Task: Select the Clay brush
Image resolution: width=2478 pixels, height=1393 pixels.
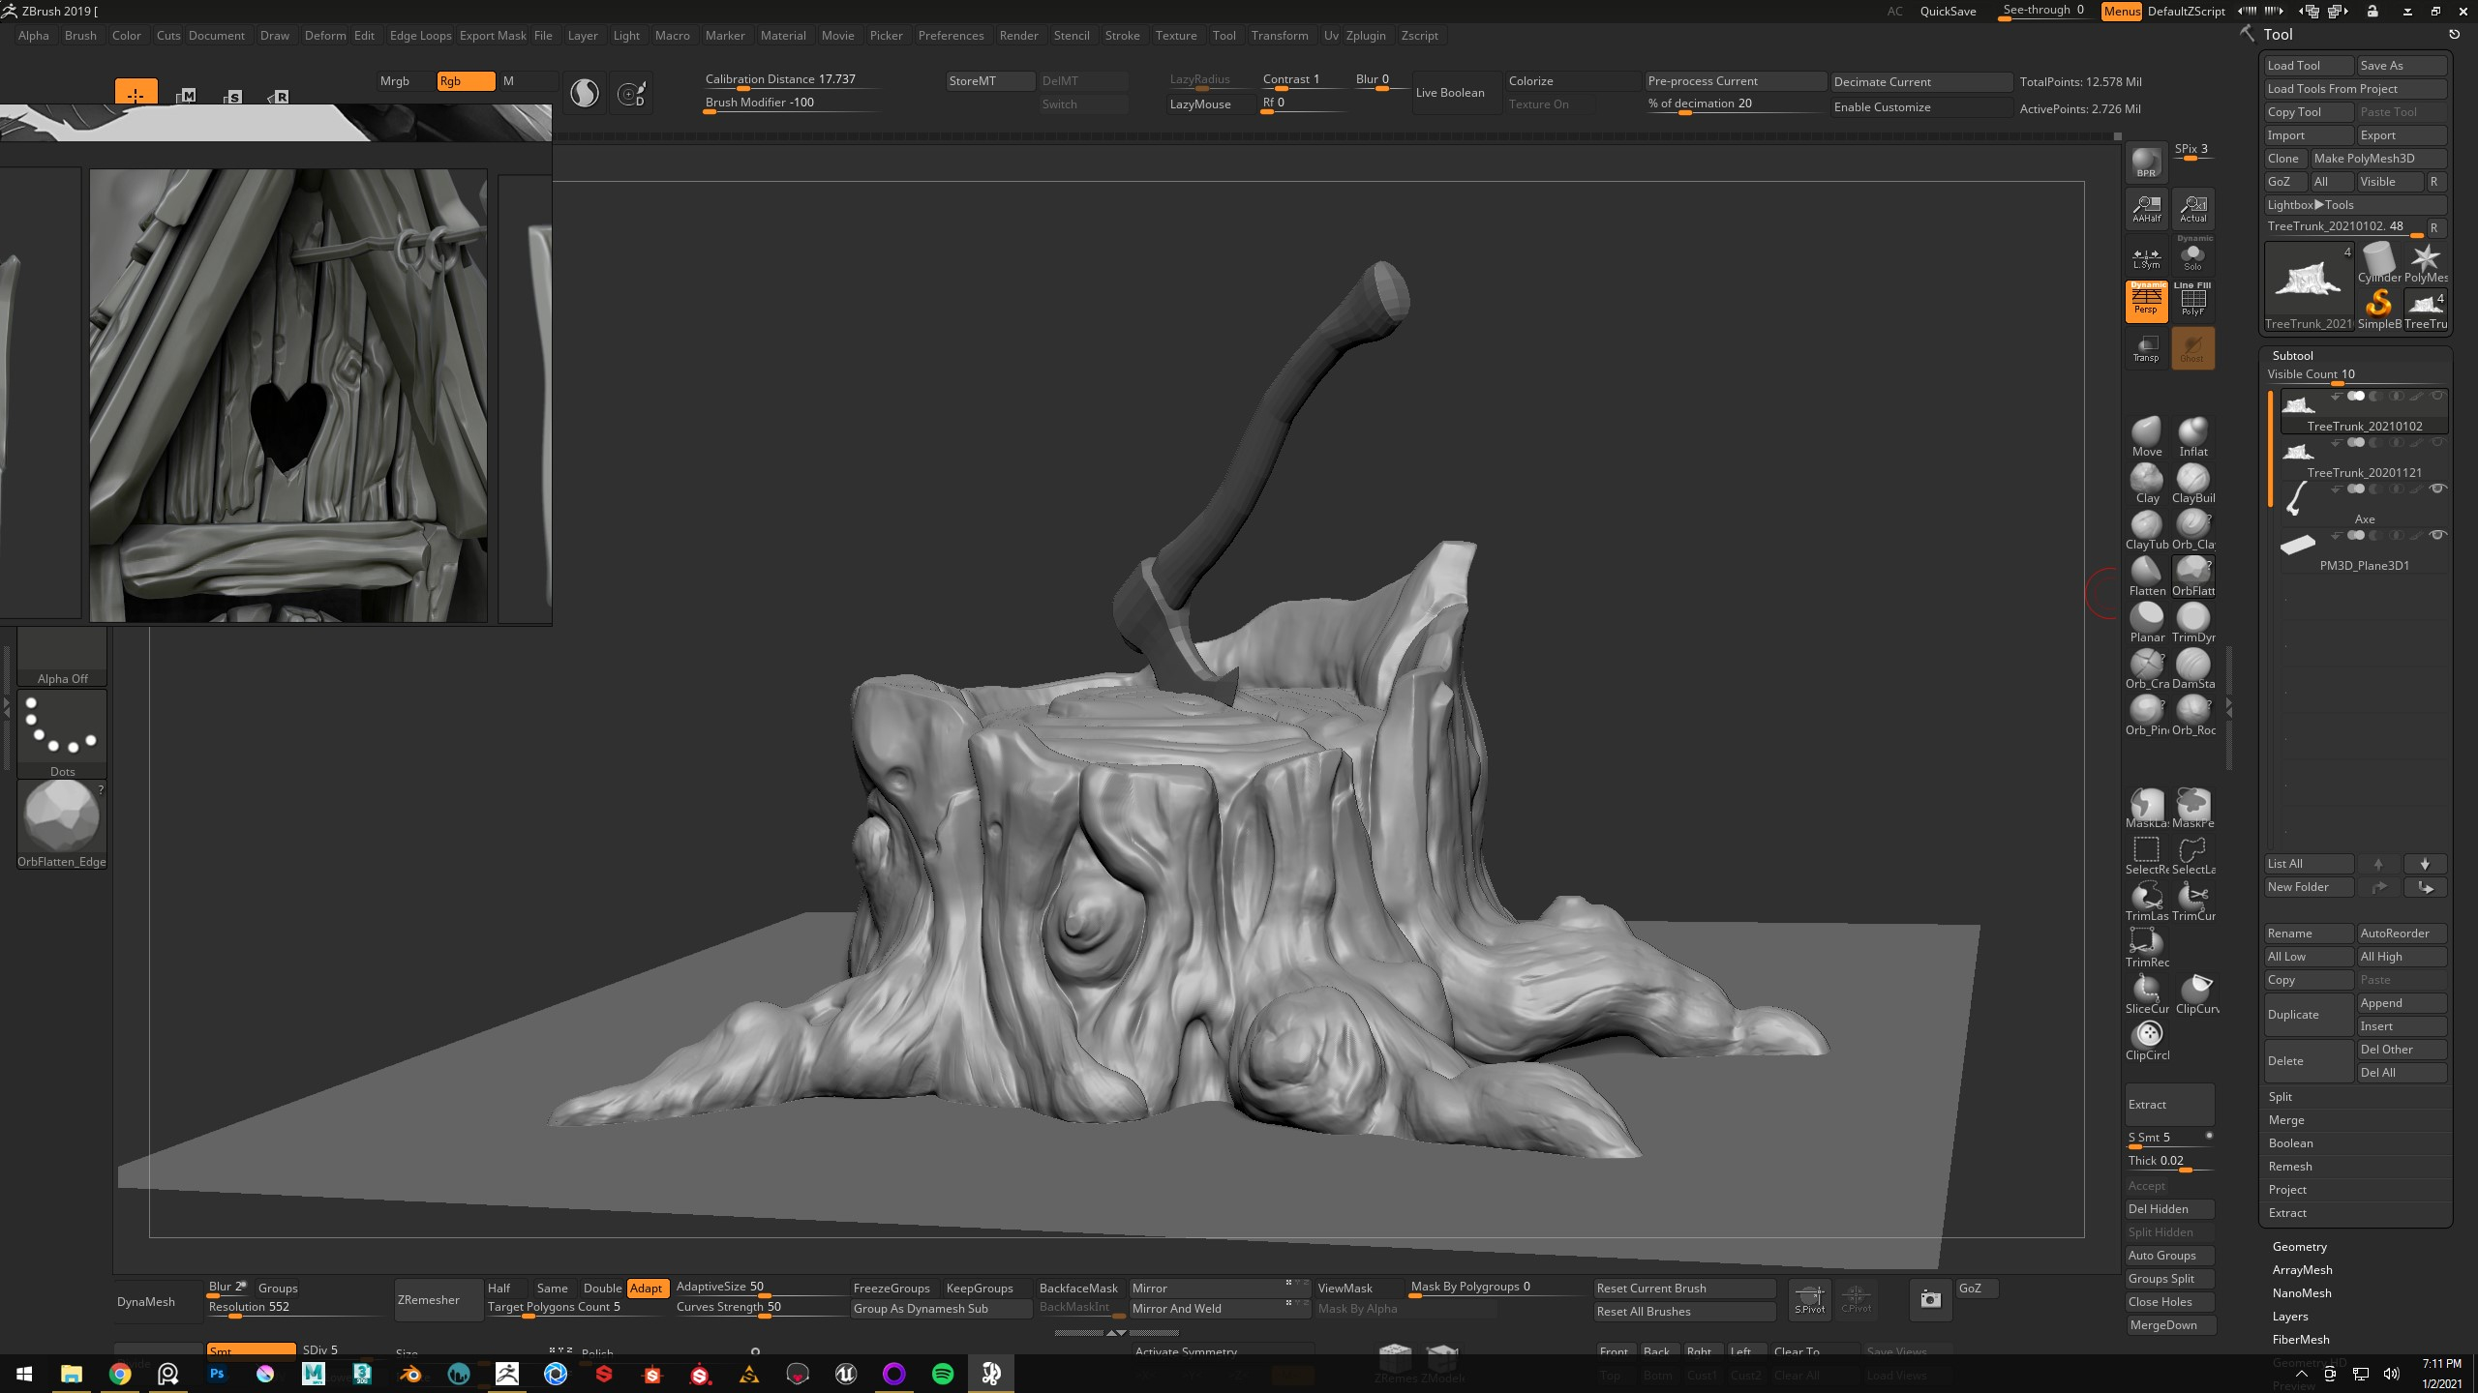Action: coord(2146,484)
